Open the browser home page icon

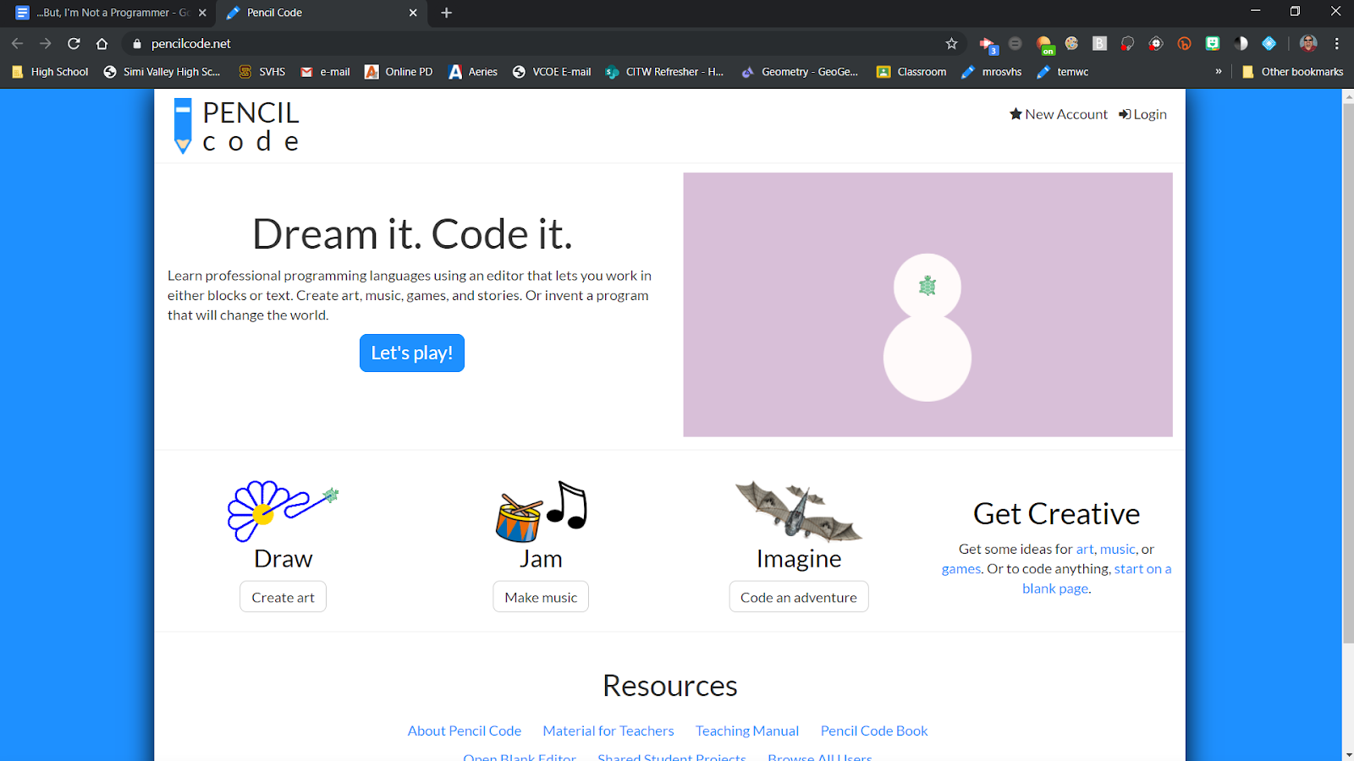click(x=102, y=44)
